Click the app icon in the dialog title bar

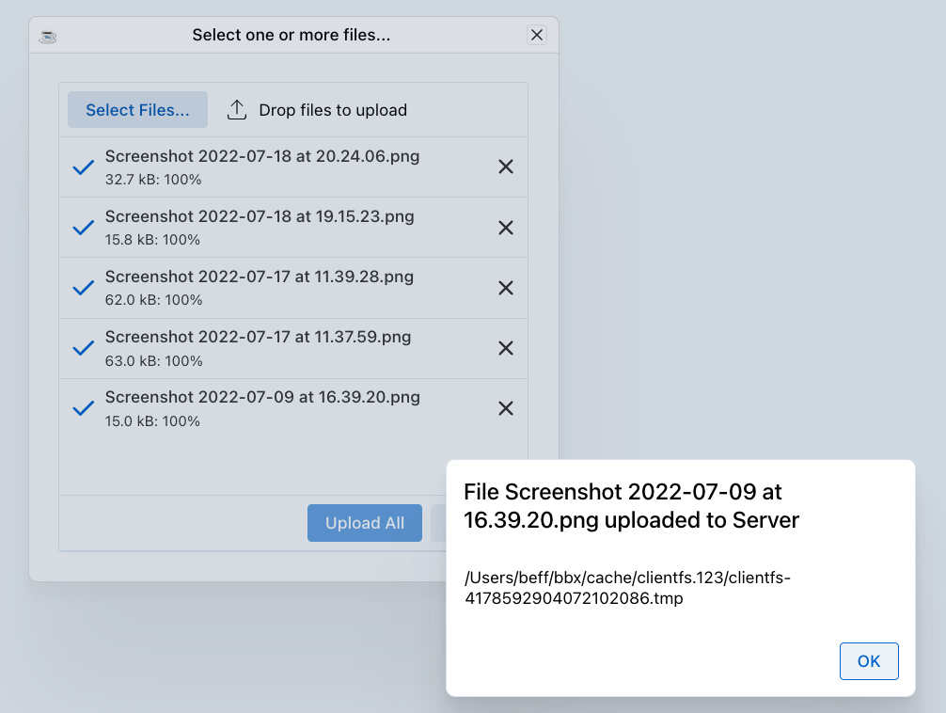click(x=47, y=36)
